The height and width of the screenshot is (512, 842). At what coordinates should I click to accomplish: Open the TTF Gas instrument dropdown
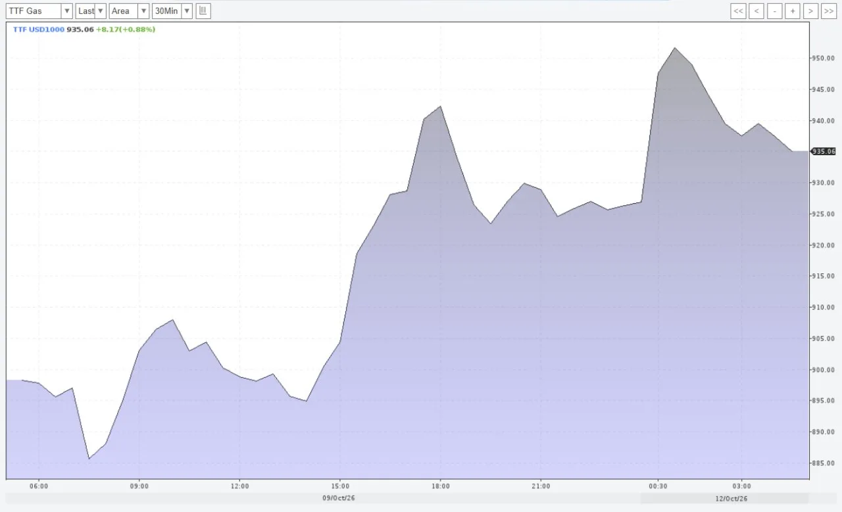39,11
